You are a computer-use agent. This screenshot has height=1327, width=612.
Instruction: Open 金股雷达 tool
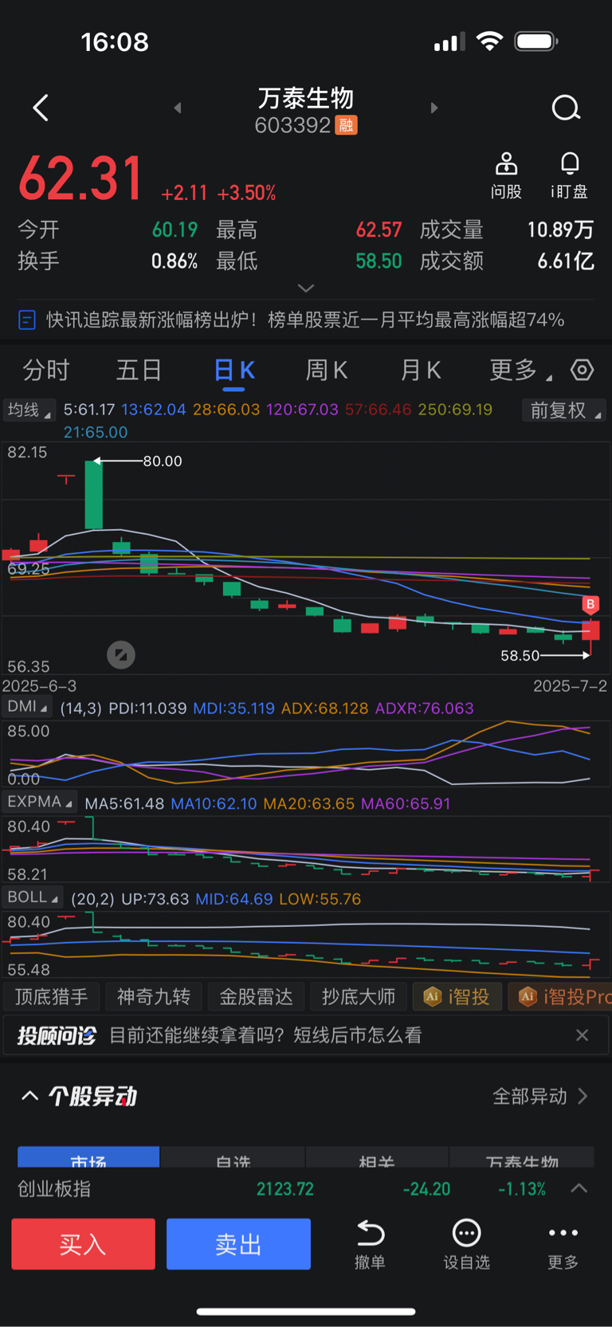(x=256, y=996)
